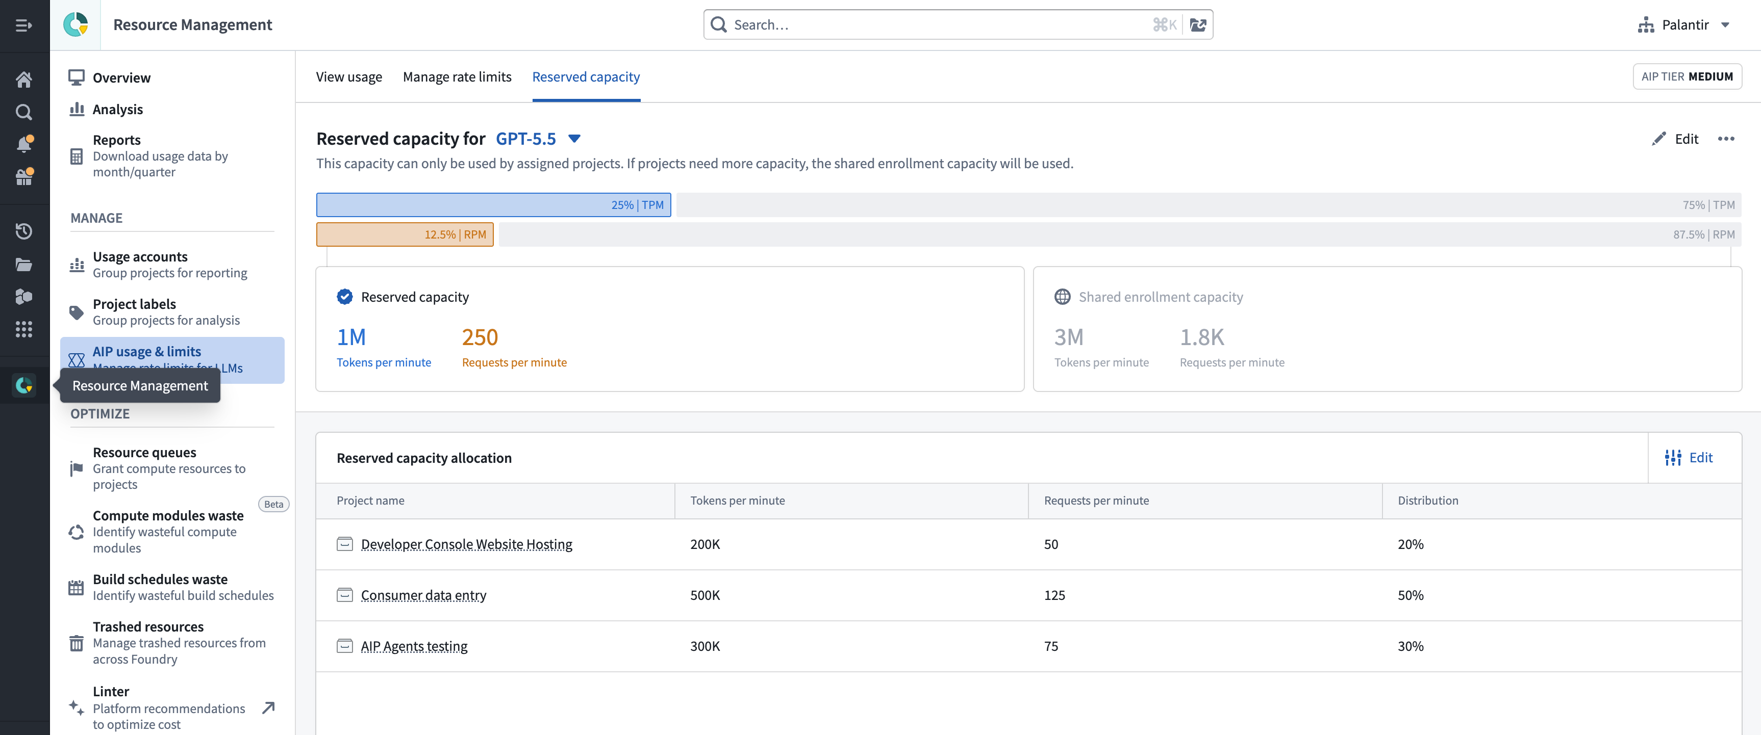Click the Analysis bar chart icon
The width and height of the screenshot is (1761, 735).
pyautogui.click(x=77, y=109)
